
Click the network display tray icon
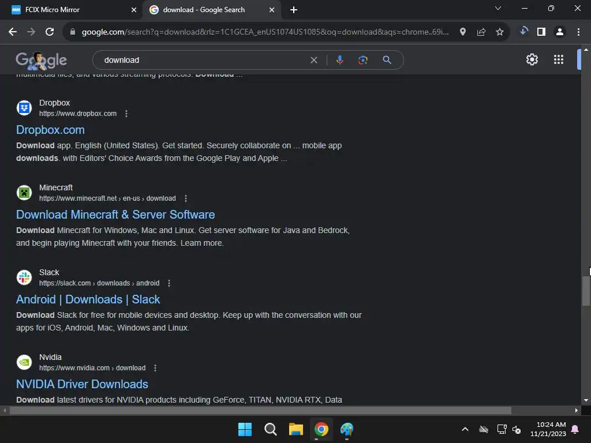coord(502,429)
